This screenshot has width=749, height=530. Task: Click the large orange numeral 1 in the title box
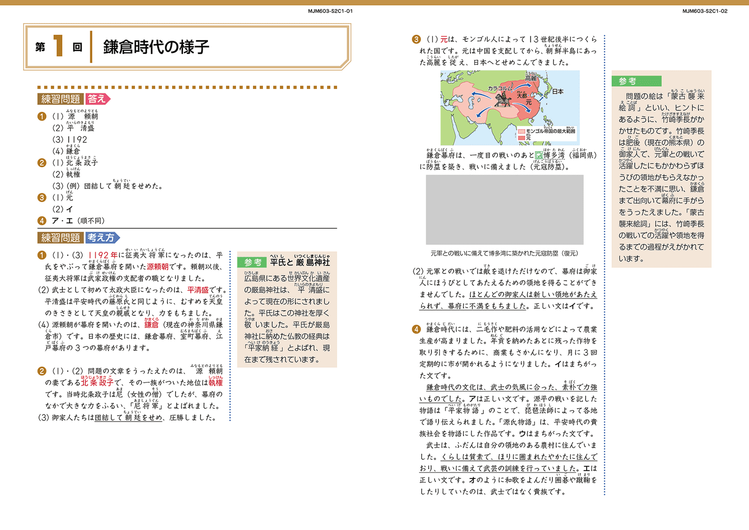(58, 46)
